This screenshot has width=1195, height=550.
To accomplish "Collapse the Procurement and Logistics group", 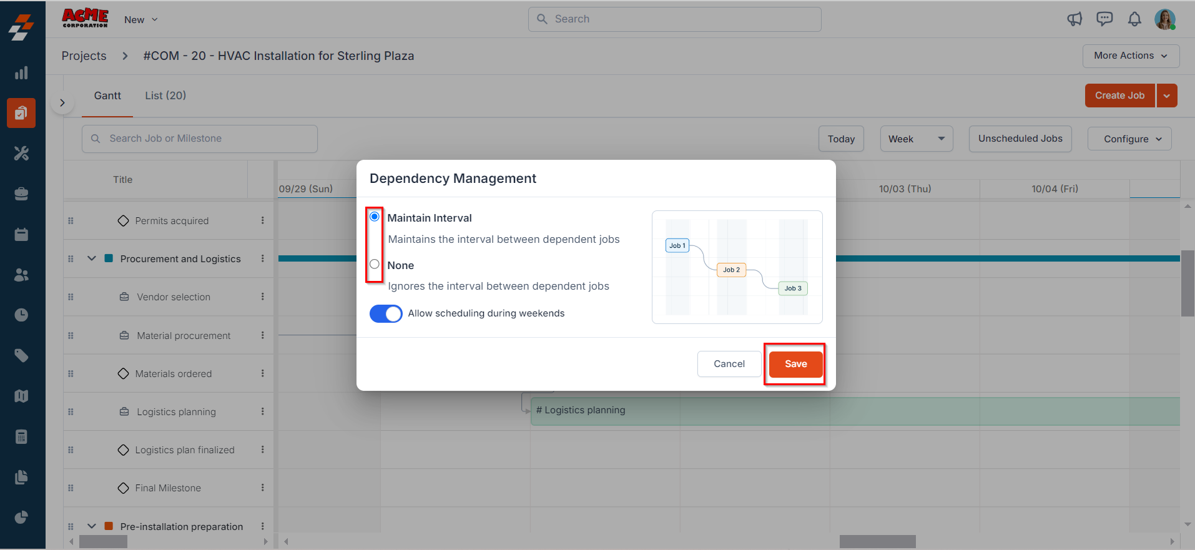I will coord(92,258).
